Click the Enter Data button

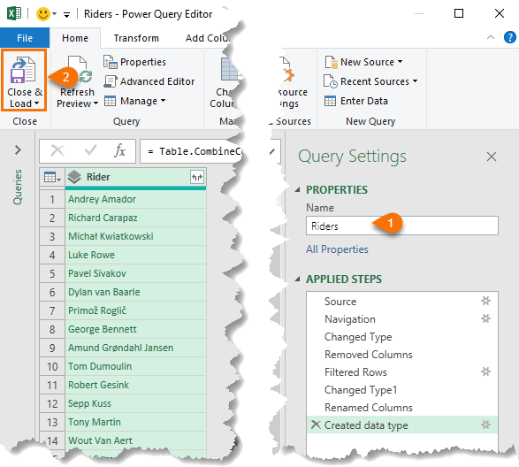[x=356, y=101]
